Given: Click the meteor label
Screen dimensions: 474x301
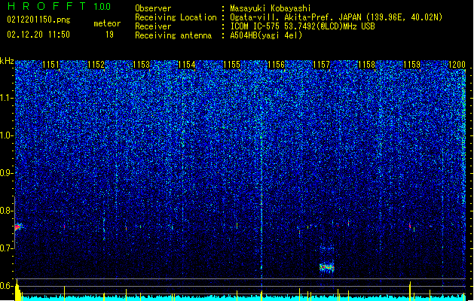Looking at the screenshot, I should [x=107, y=23].
